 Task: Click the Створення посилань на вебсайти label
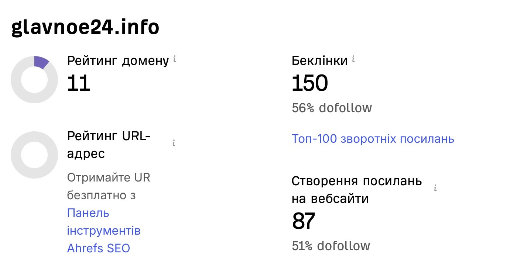(x=356, y=190)
